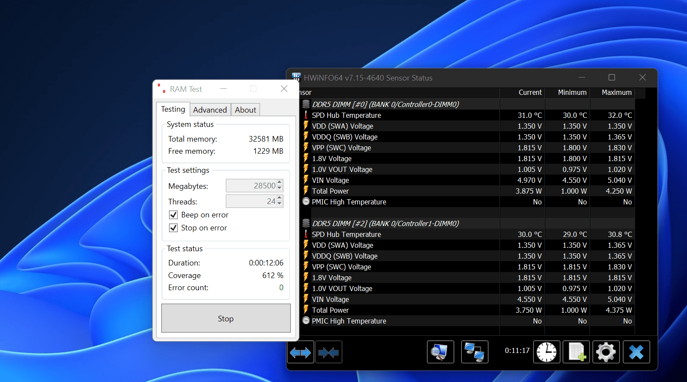Click the Threads input field

[x=251, y=201]
